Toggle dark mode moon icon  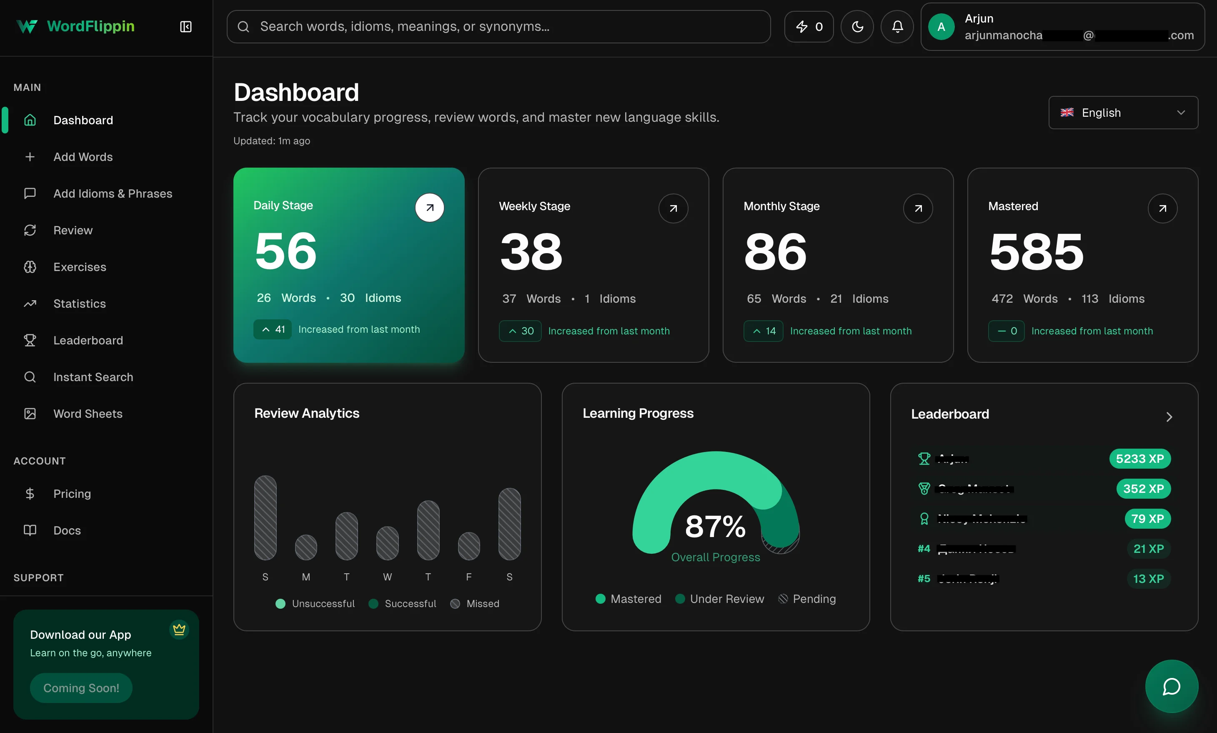(857, 27)
